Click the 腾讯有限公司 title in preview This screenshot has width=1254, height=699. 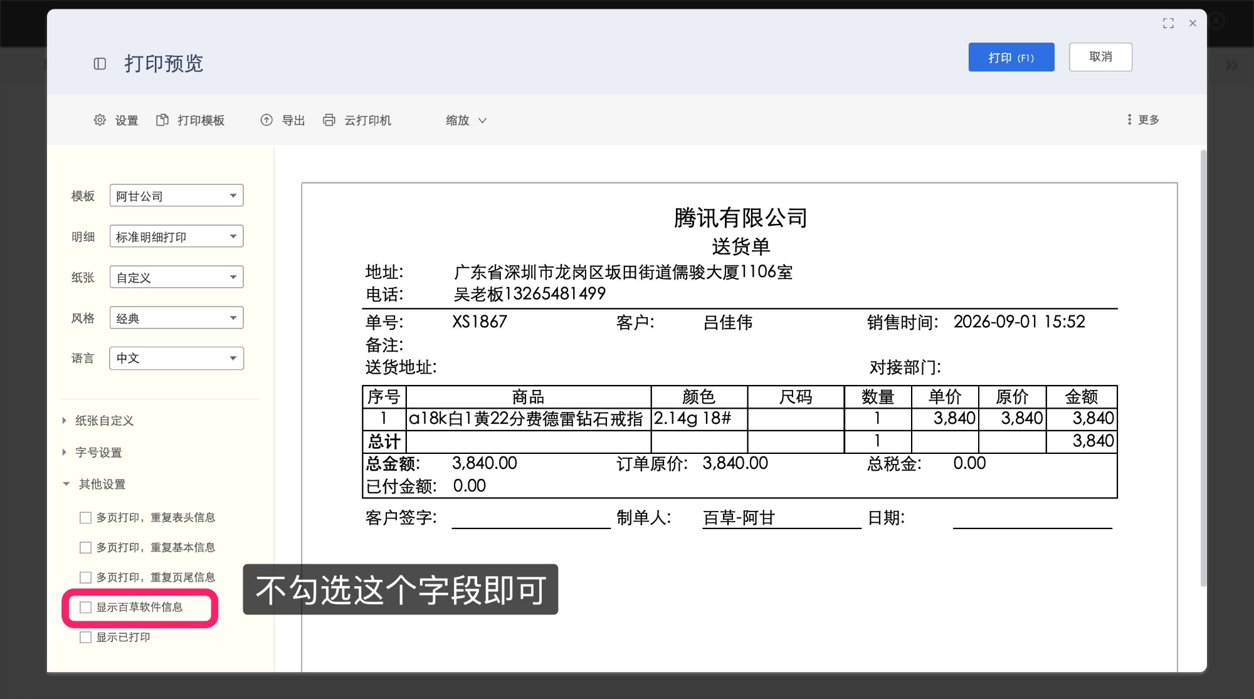(740, 218)
